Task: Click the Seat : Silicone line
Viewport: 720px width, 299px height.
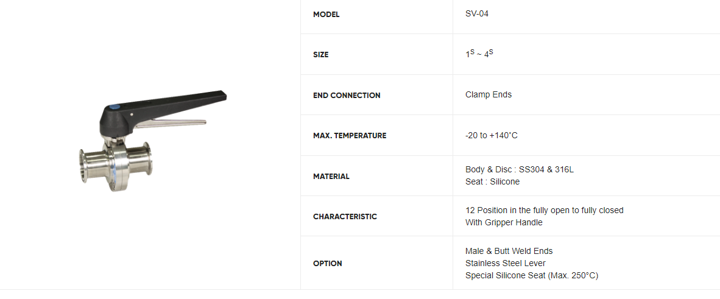Action: pyautogui.click(x=492, y=181)
